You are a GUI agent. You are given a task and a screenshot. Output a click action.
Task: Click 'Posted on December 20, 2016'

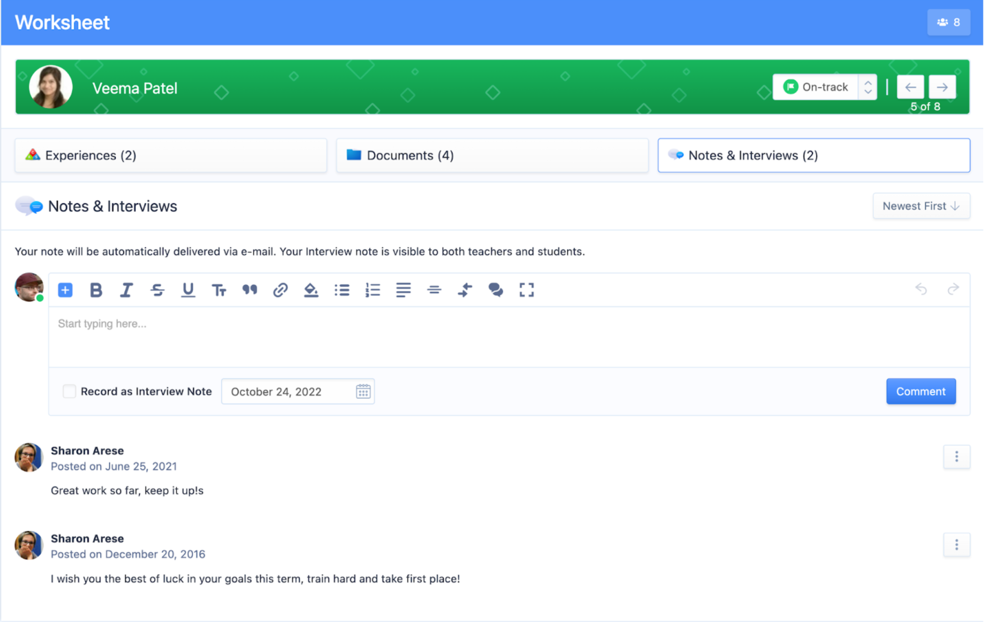(x=128, y=554)
